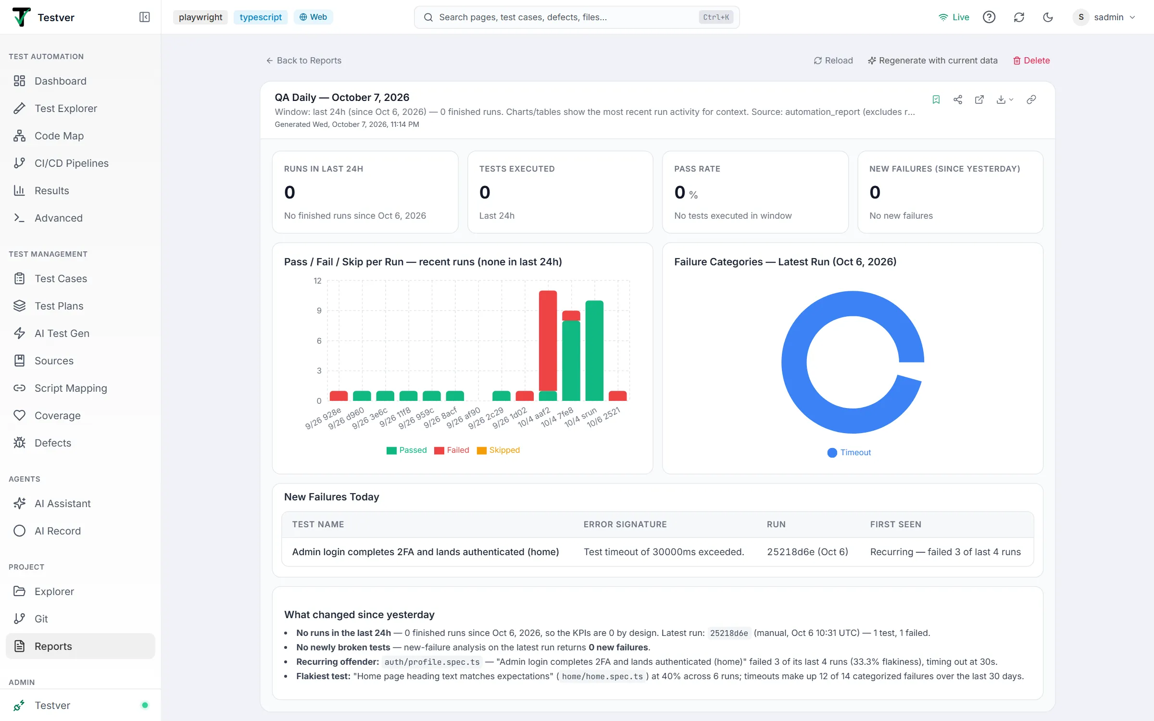Open the Results section

pos(80,190)
